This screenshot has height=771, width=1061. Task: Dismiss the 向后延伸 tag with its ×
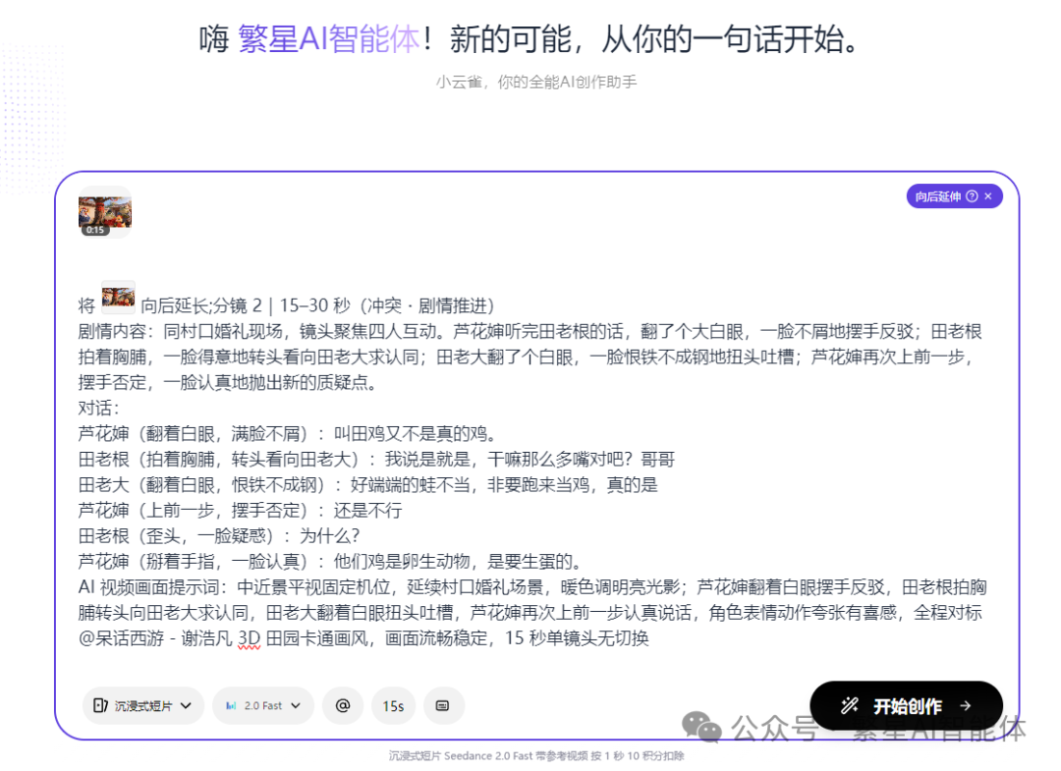point(990,195)
